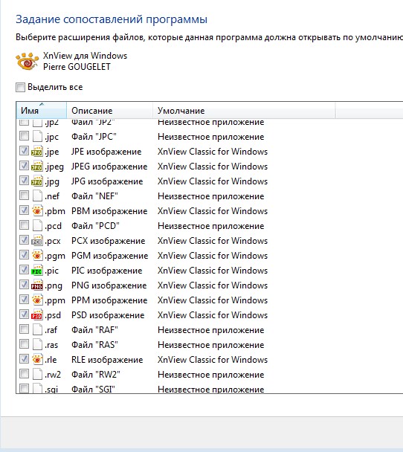Select 'Файл "PCD"' description text
Screen dimensions: 403x452
[x=95, y=226]
